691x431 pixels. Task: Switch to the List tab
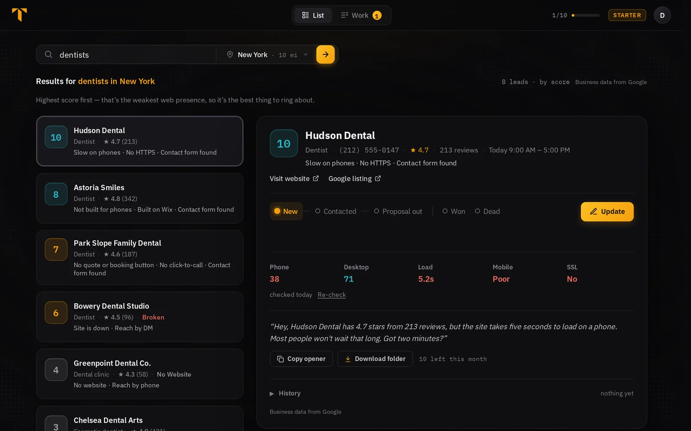tap(313, 16)
